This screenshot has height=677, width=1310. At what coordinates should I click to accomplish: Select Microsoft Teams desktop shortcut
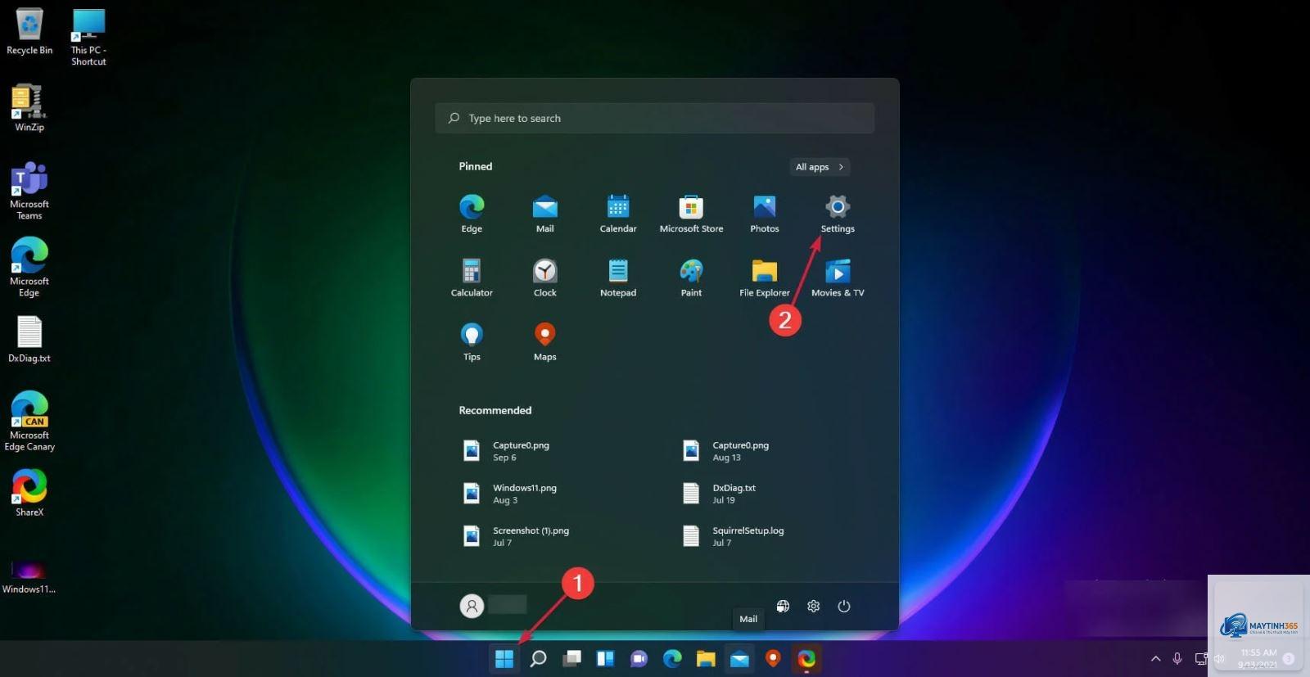pos(29,192)
